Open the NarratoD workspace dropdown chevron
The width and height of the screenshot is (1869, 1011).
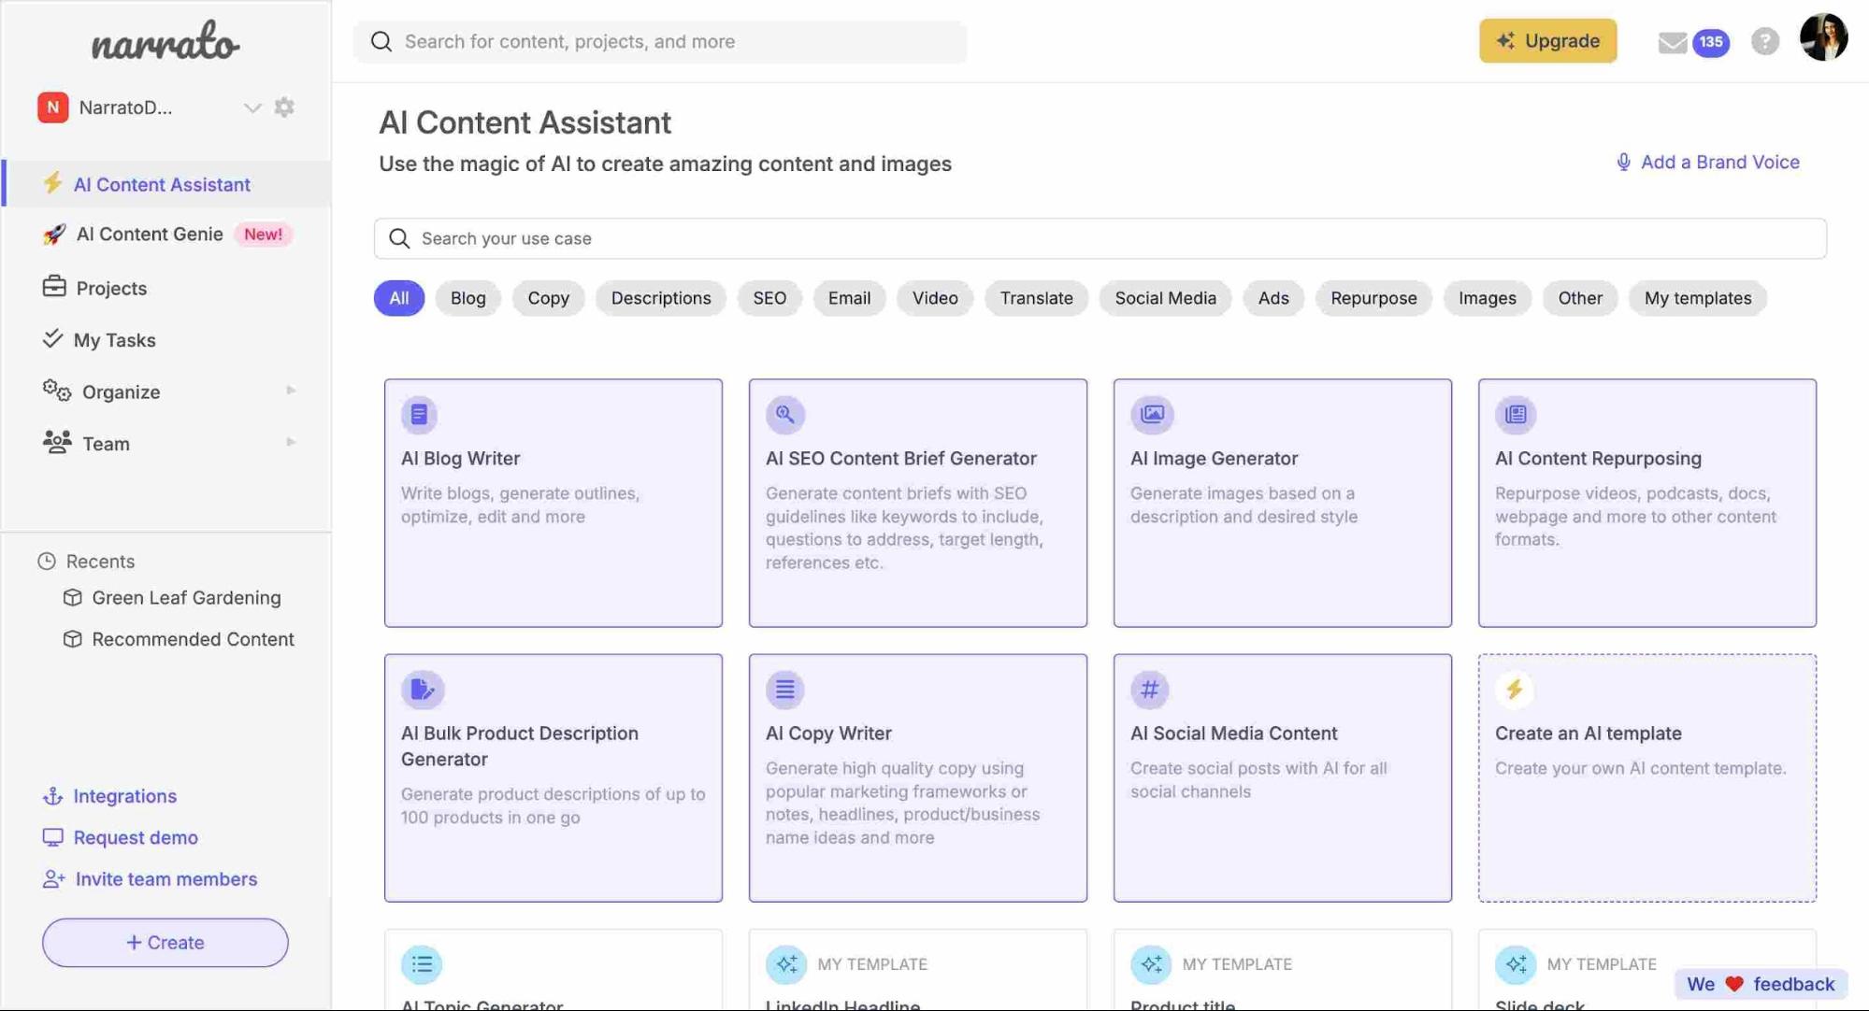tap(252, 107)
